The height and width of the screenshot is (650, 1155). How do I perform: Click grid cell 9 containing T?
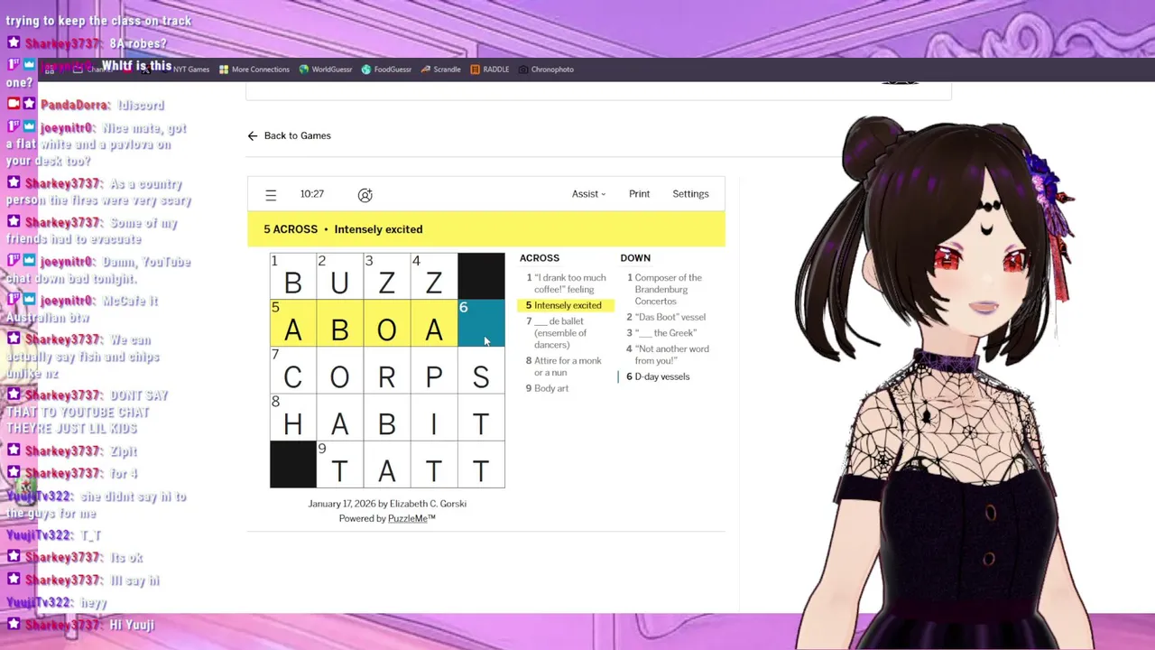340,464
